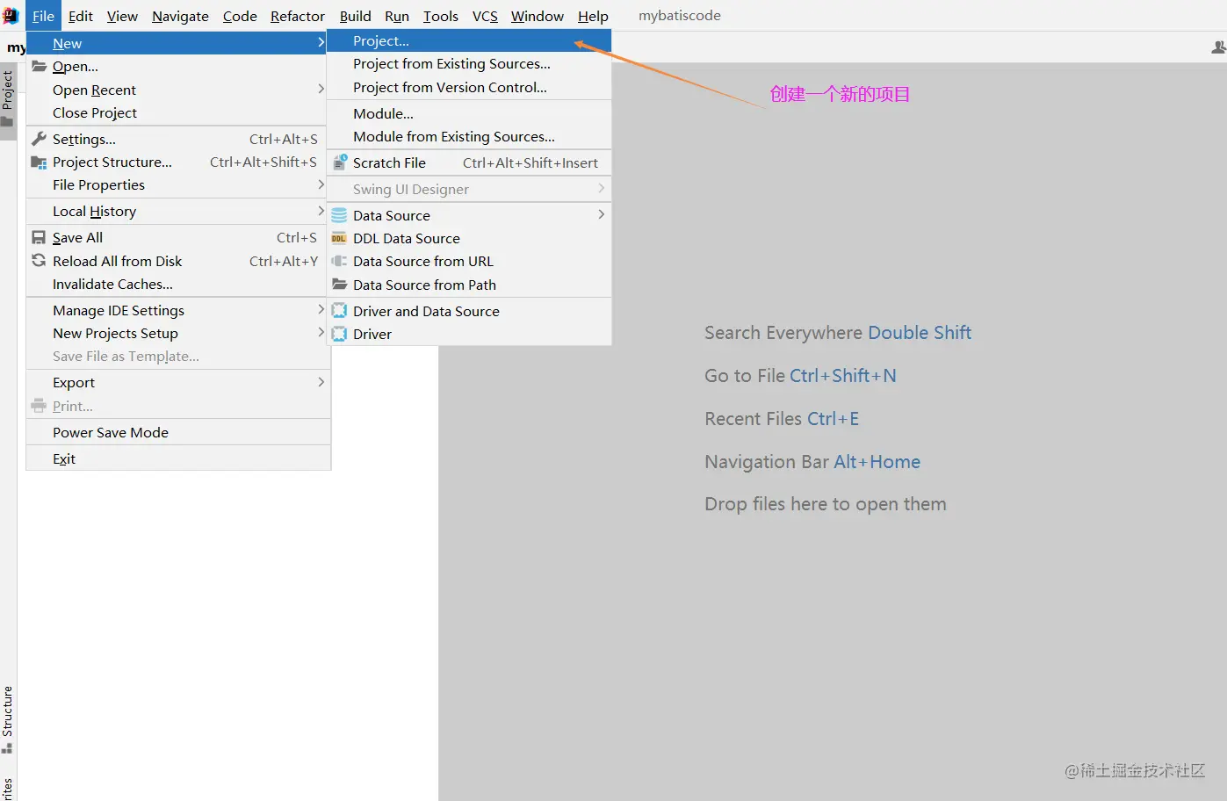
Task: Expand the File Properties submenu arrow
Action: [x=321, y=184]
